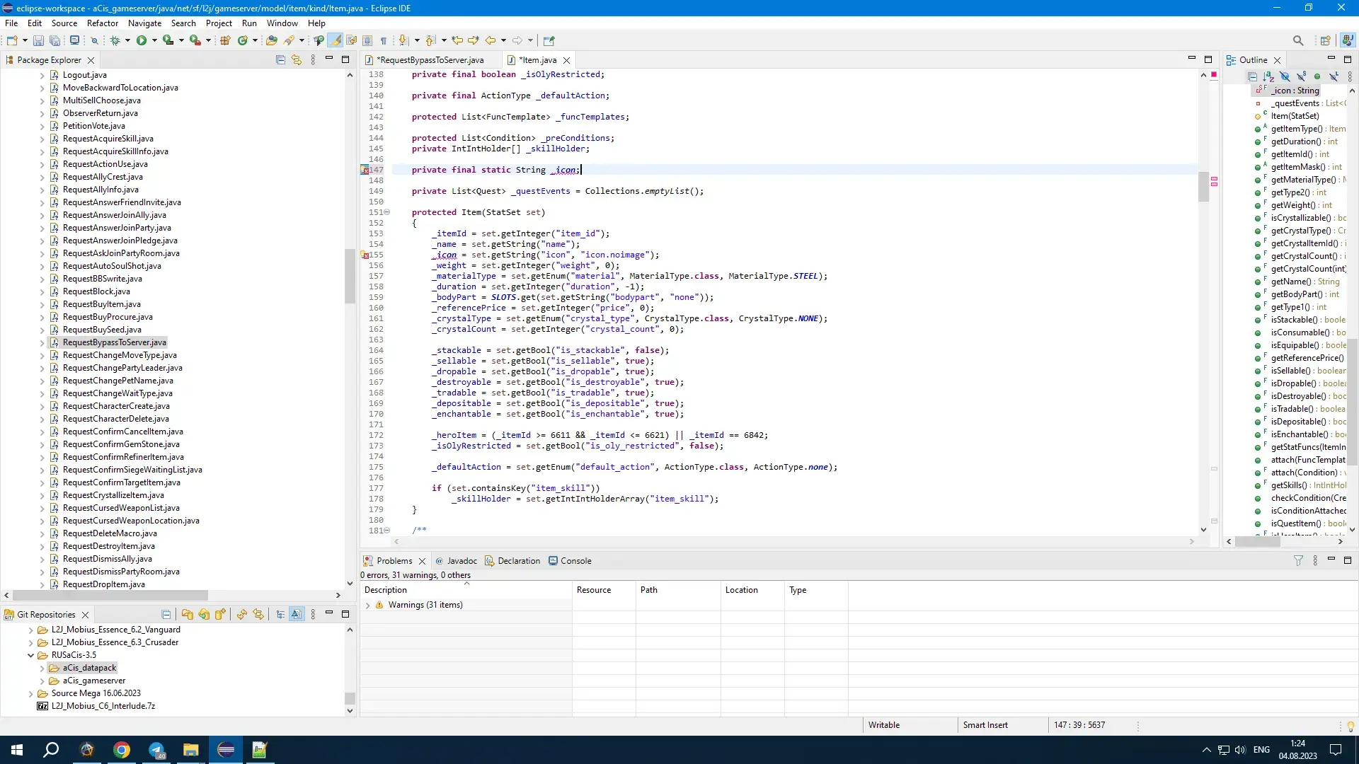Screen dimensions: 1359x764
Task: Collapse the RUSaCis-3.5 repository node
Action: [x=31, y=655]
